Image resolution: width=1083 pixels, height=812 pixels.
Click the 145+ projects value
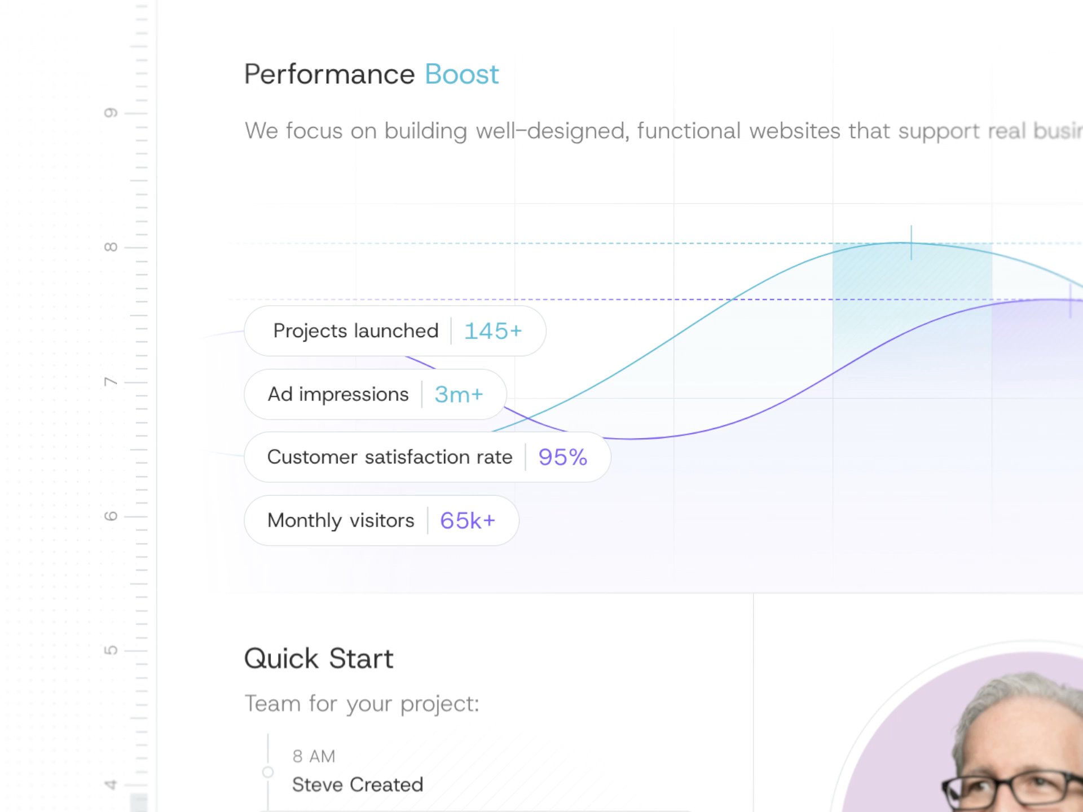coord(493,331)
